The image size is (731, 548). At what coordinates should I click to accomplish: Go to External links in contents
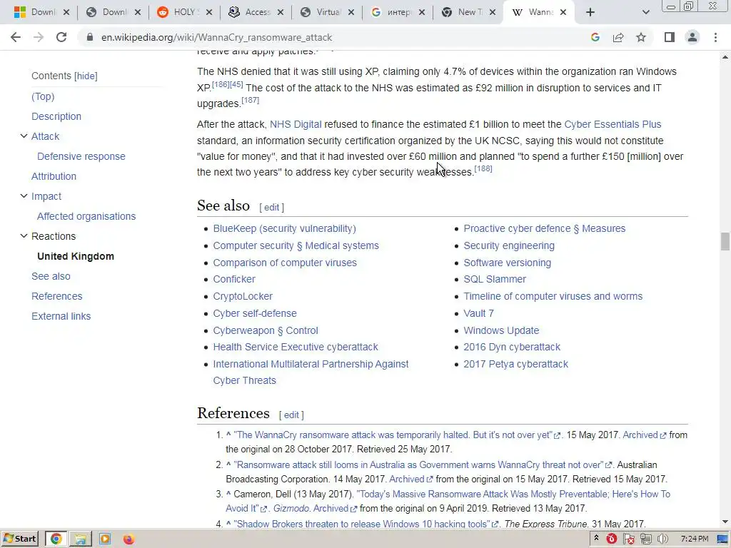coord(61,316)
